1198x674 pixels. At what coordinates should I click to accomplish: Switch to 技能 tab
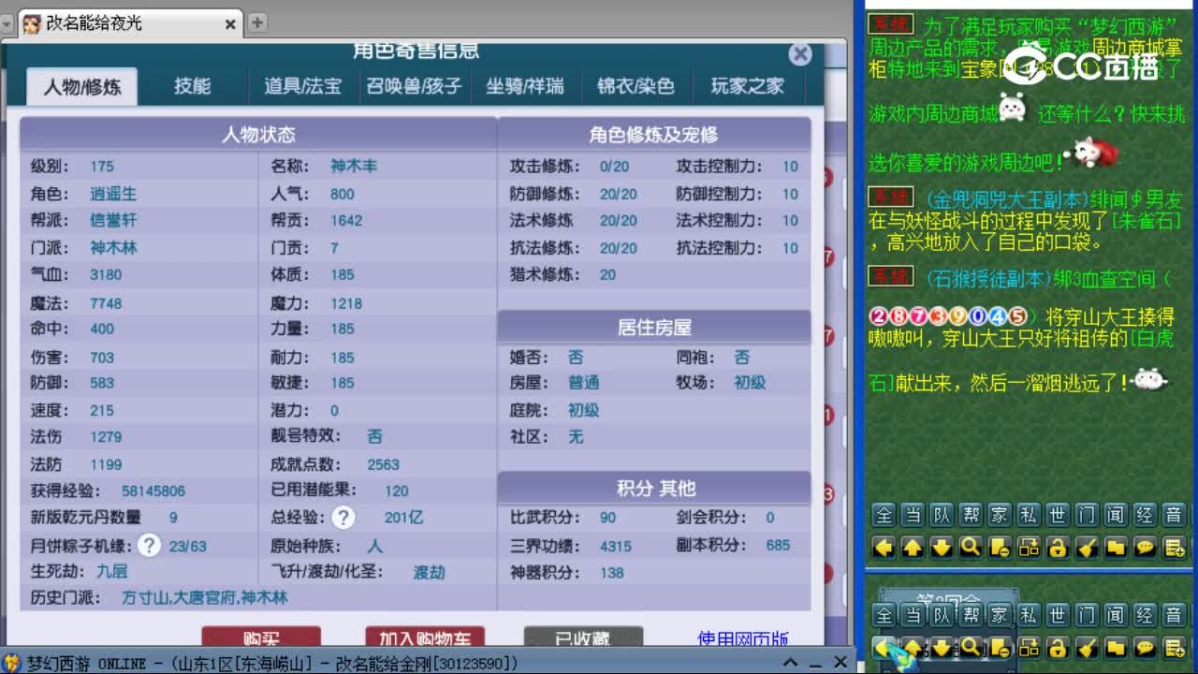(x=192, y=86)
